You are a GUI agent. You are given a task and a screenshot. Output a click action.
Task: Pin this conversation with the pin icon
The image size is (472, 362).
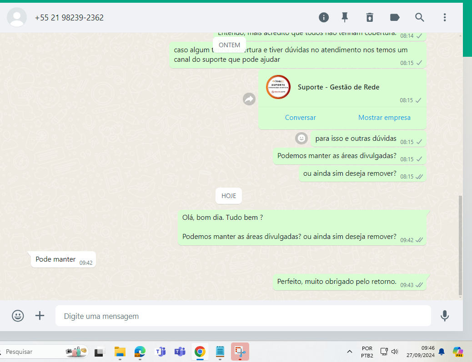345,17
